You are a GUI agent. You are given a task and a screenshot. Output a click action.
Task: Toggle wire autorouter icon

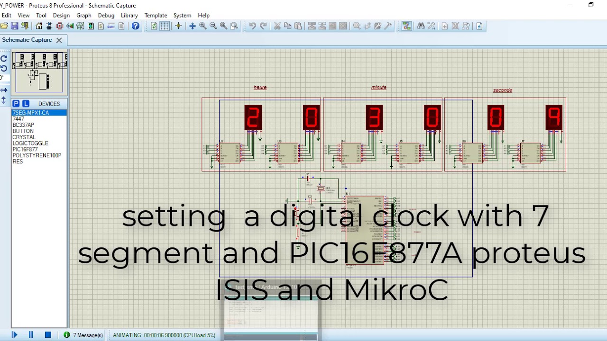[407, 26]
